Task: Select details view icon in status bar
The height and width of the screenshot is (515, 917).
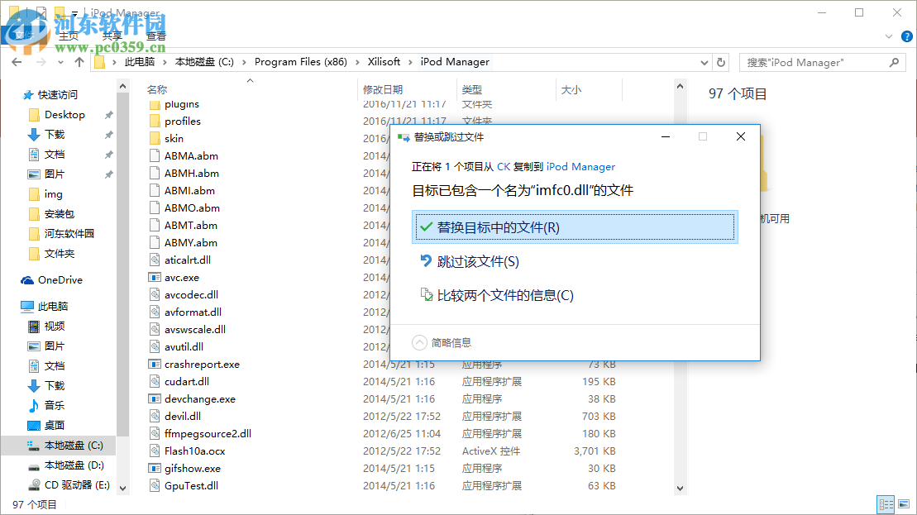Action: 886,504
